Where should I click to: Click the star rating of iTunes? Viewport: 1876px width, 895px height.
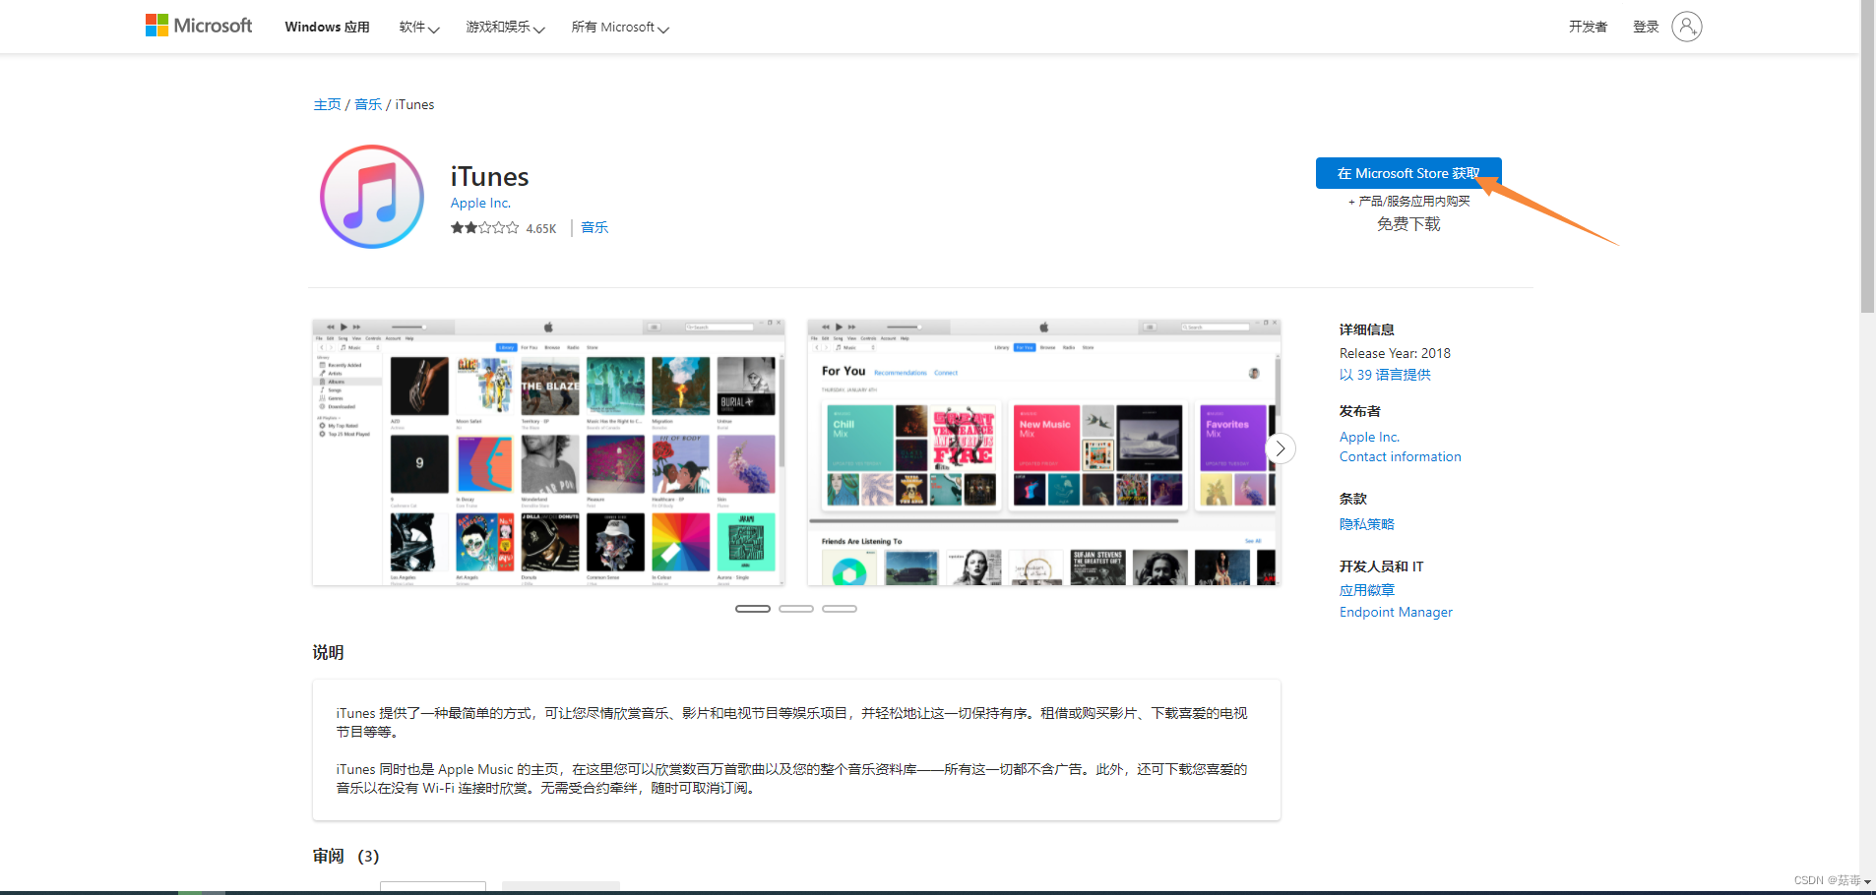coord(484,228)
